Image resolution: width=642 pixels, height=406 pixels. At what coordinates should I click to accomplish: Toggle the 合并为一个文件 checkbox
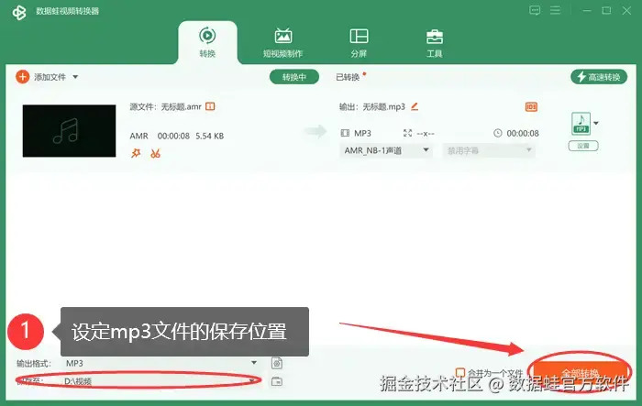point(460,372)
